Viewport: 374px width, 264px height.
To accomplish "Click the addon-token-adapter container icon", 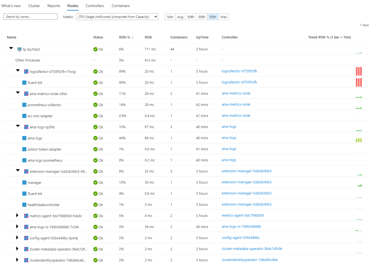I will pos(24,149).
